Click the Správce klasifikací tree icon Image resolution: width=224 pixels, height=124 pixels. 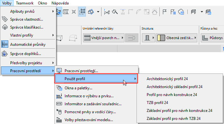5,27
